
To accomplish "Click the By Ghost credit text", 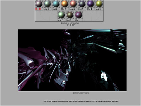I will [x=71, y=25].
